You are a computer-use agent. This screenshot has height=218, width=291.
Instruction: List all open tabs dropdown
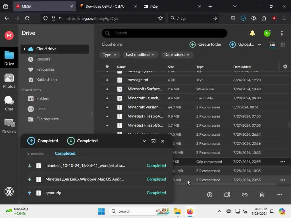[234, 6]
